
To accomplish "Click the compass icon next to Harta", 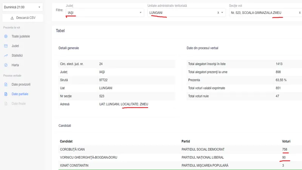I will click(x=6, y=65).
